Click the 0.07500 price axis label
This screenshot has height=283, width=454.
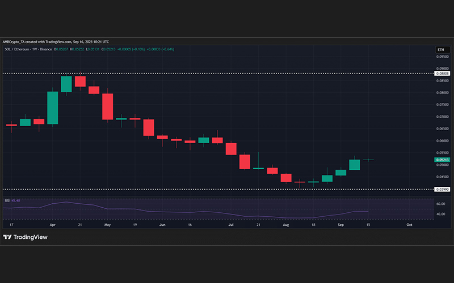pos(443,105)
